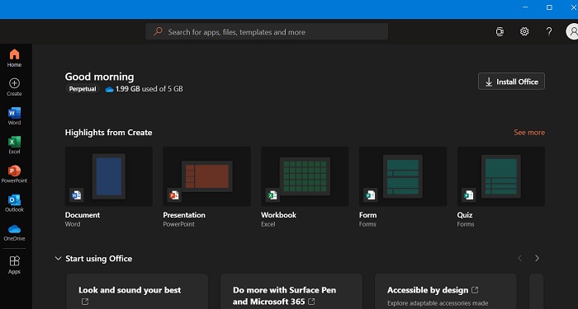Click the 1.99 GB used of 5 GB text

(x=149, y=89)
